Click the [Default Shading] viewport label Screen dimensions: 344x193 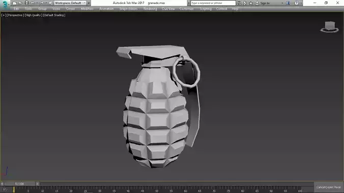tap(54, 15)
